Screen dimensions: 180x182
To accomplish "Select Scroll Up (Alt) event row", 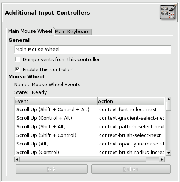I will [x=89, y=144].
